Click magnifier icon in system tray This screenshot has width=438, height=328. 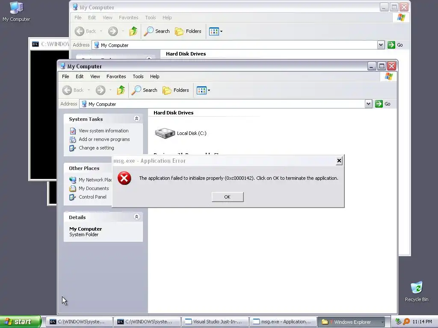click(406, 322)
